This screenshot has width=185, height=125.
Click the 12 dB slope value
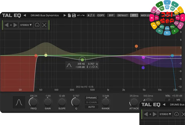click(x=62, y=96)
